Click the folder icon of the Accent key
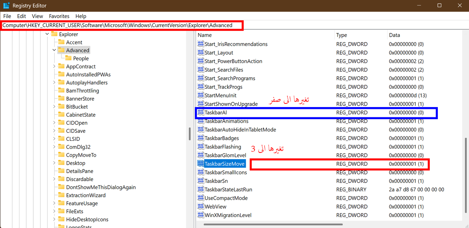The height and width of the screenshot is (228, 469). 61,42
